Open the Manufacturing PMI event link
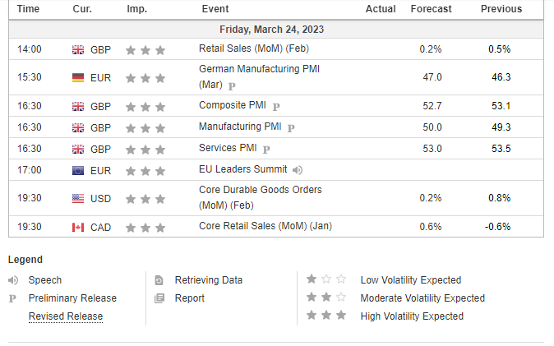This screenshot has width=554, height=346. pos(240,127)
